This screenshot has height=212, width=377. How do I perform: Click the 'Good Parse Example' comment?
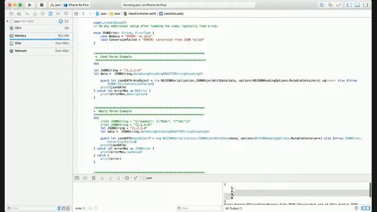116,57
